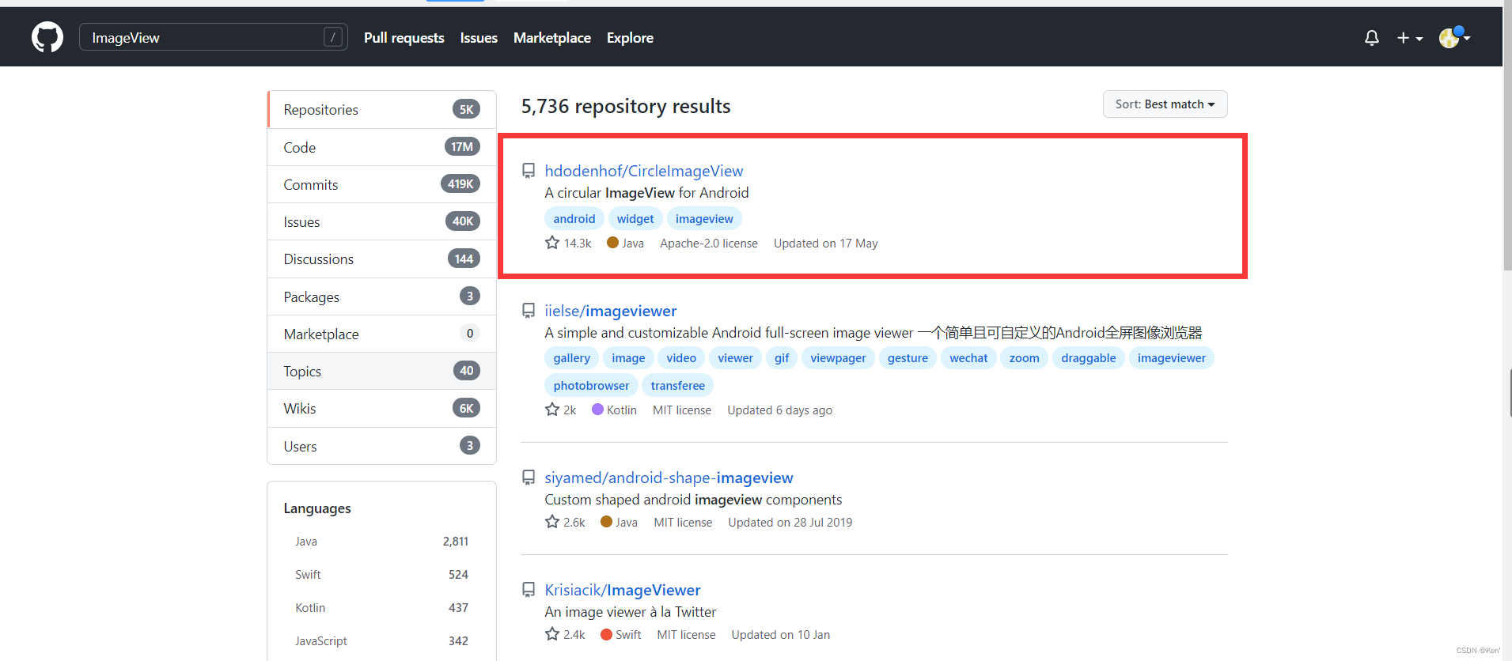Show Code search results
Viewport: 1512px width, 661px height.
click(x=382, y=147)
